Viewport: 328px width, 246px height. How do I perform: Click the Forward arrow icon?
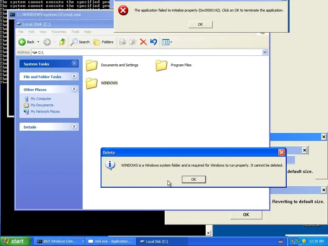click(47, 42)
